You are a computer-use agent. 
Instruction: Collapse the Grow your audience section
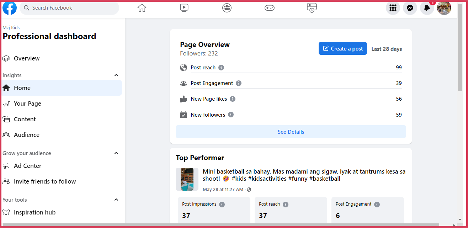point(116,153)
